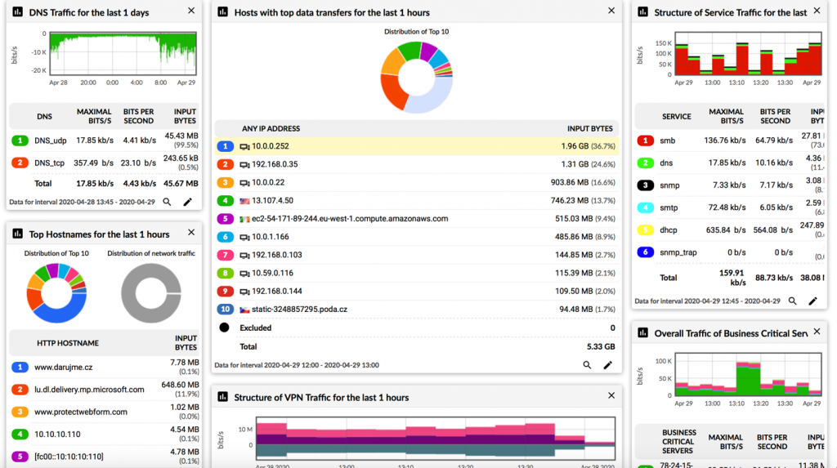The height and width of the screenshot is (468, 837).
Task: Click the DNS Traffic chart icon
Action: (x=18, y=11)
